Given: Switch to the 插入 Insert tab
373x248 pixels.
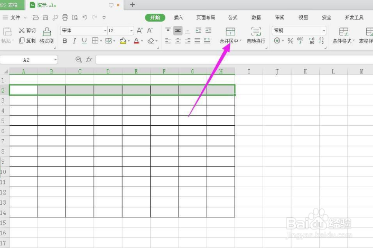Looking at the screenshot, I should [178, 17].
